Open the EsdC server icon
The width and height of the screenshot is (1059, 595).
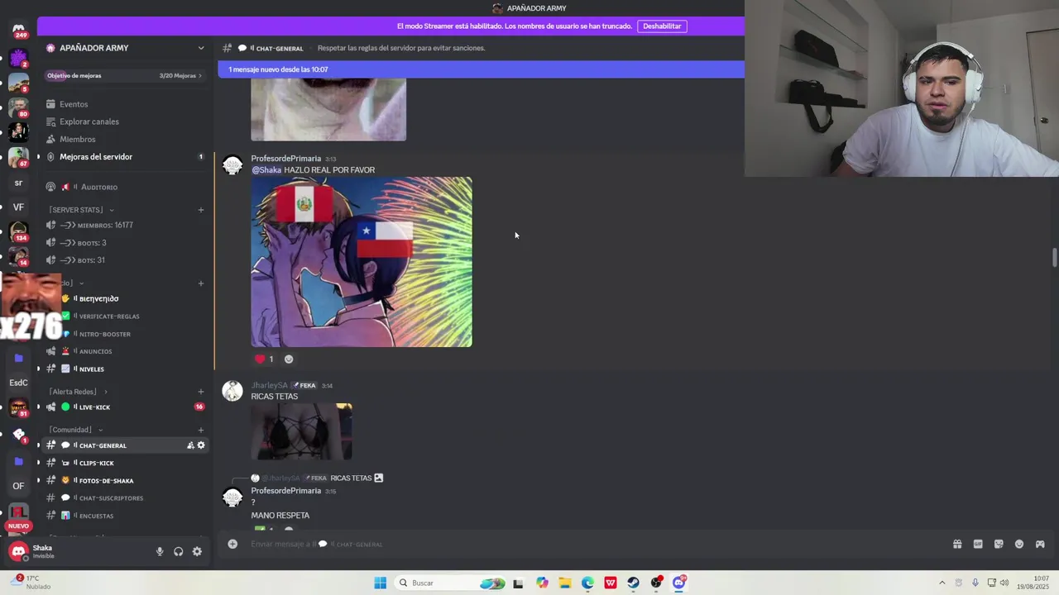click(x=18, y=383)
